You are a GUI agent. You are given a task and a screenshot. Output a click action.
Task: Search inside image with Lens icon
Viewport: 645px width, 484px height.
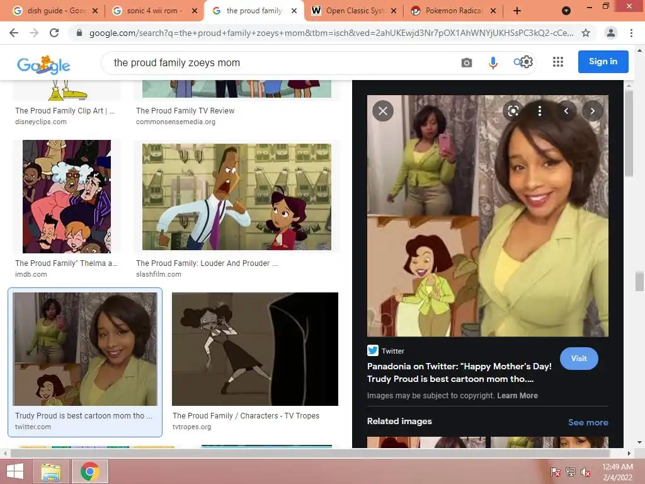(513, 111)
